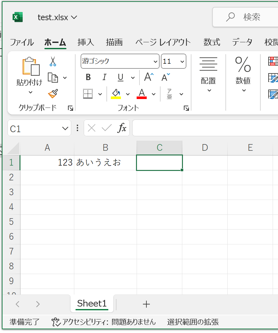This screenshot has height=333, width=278.
Task: Expand underline style options arrow
Action: tap(133, 78)
